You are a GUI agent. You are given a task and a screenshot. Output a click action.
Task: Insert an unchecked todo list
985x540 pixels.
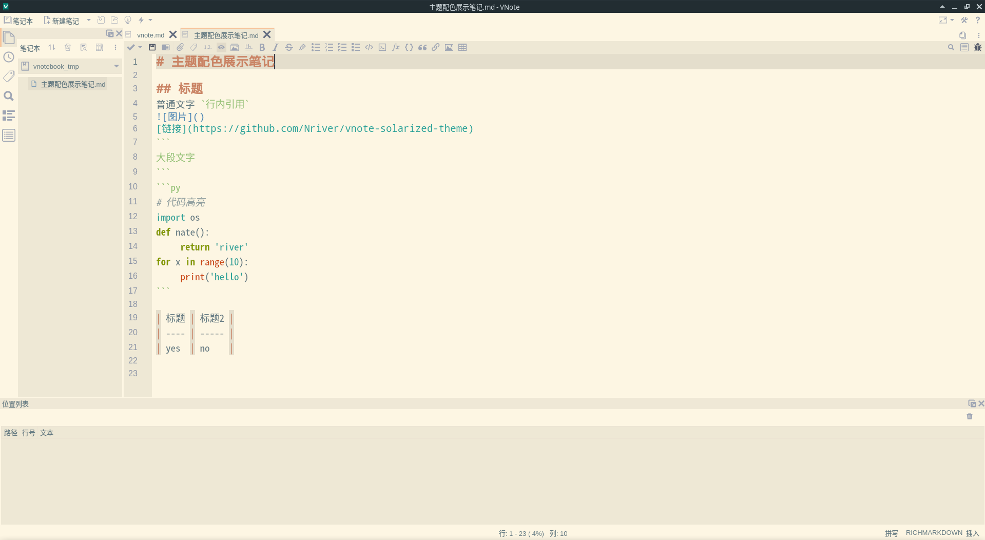tap(342, 47)
